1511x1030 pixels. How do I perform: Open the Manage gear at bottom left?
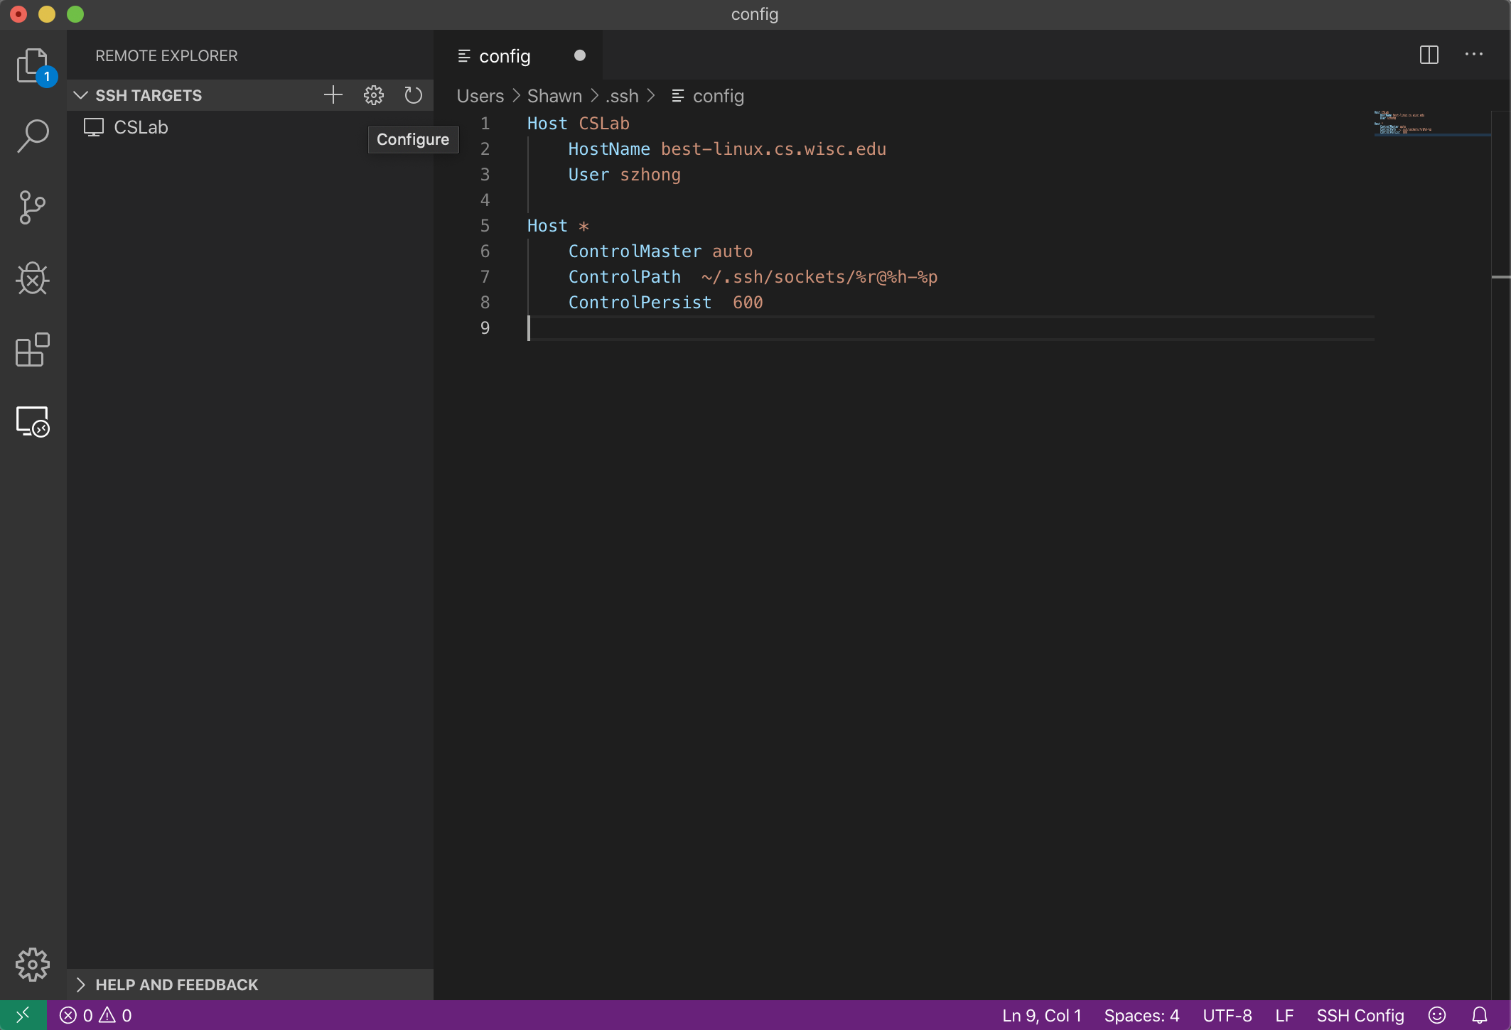[33, 965]
